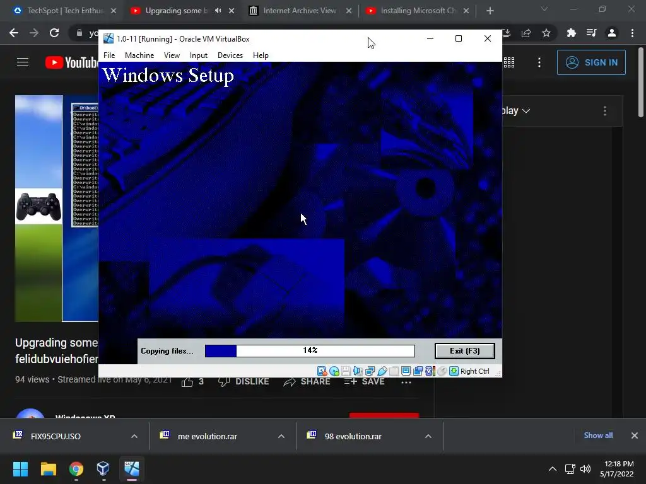Image resolution: width=646 pixels, height=484 pixels.
Task: Open the Chrome tab search chevron
Action: point(544,9)
